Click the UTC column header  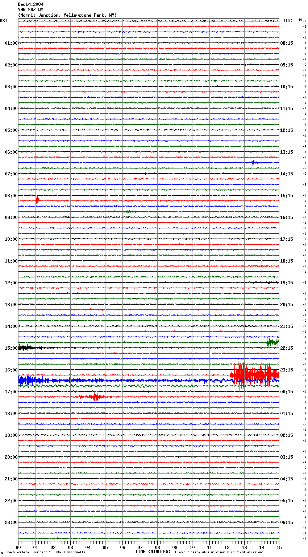coord(288,21)
